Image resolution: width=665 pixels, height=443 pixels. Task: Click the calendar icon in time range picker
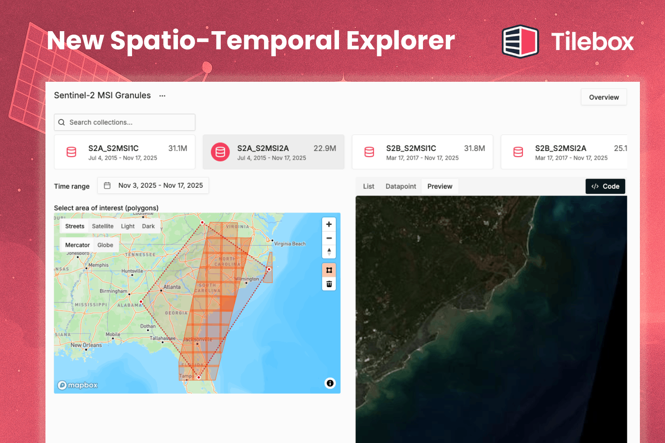107,185
